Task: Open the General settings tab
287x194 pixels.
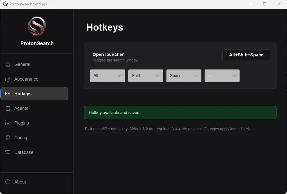Action: pos(35,64)
